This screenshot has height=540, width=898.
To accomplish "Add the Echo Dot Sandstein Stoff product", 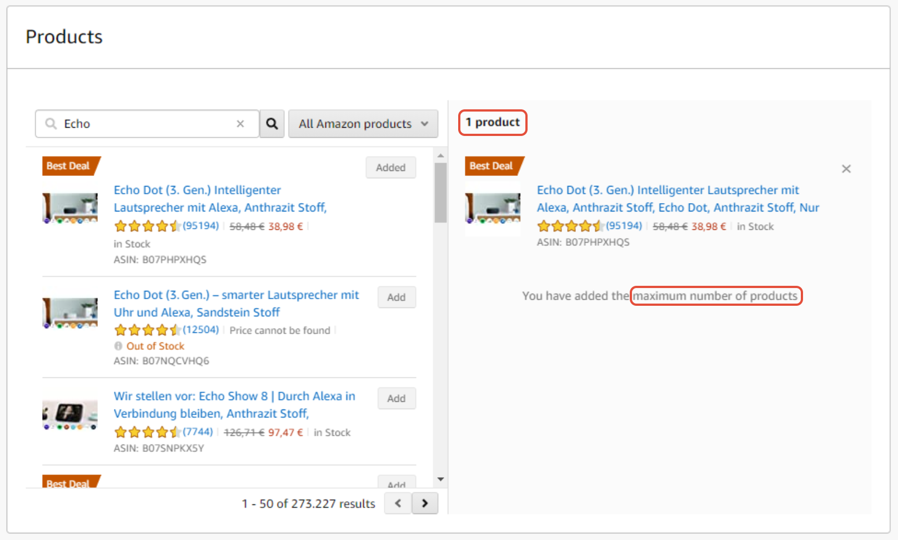I will pos(397,297).
